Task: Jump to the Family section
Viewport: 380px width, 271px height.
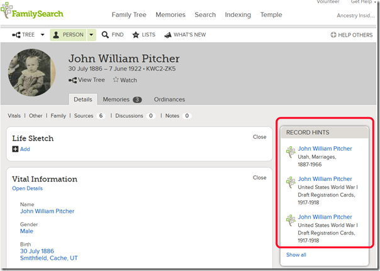Action: tap(58, 116)
